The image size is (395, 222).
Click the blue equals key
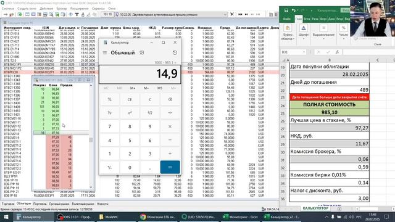pos(170,167)
